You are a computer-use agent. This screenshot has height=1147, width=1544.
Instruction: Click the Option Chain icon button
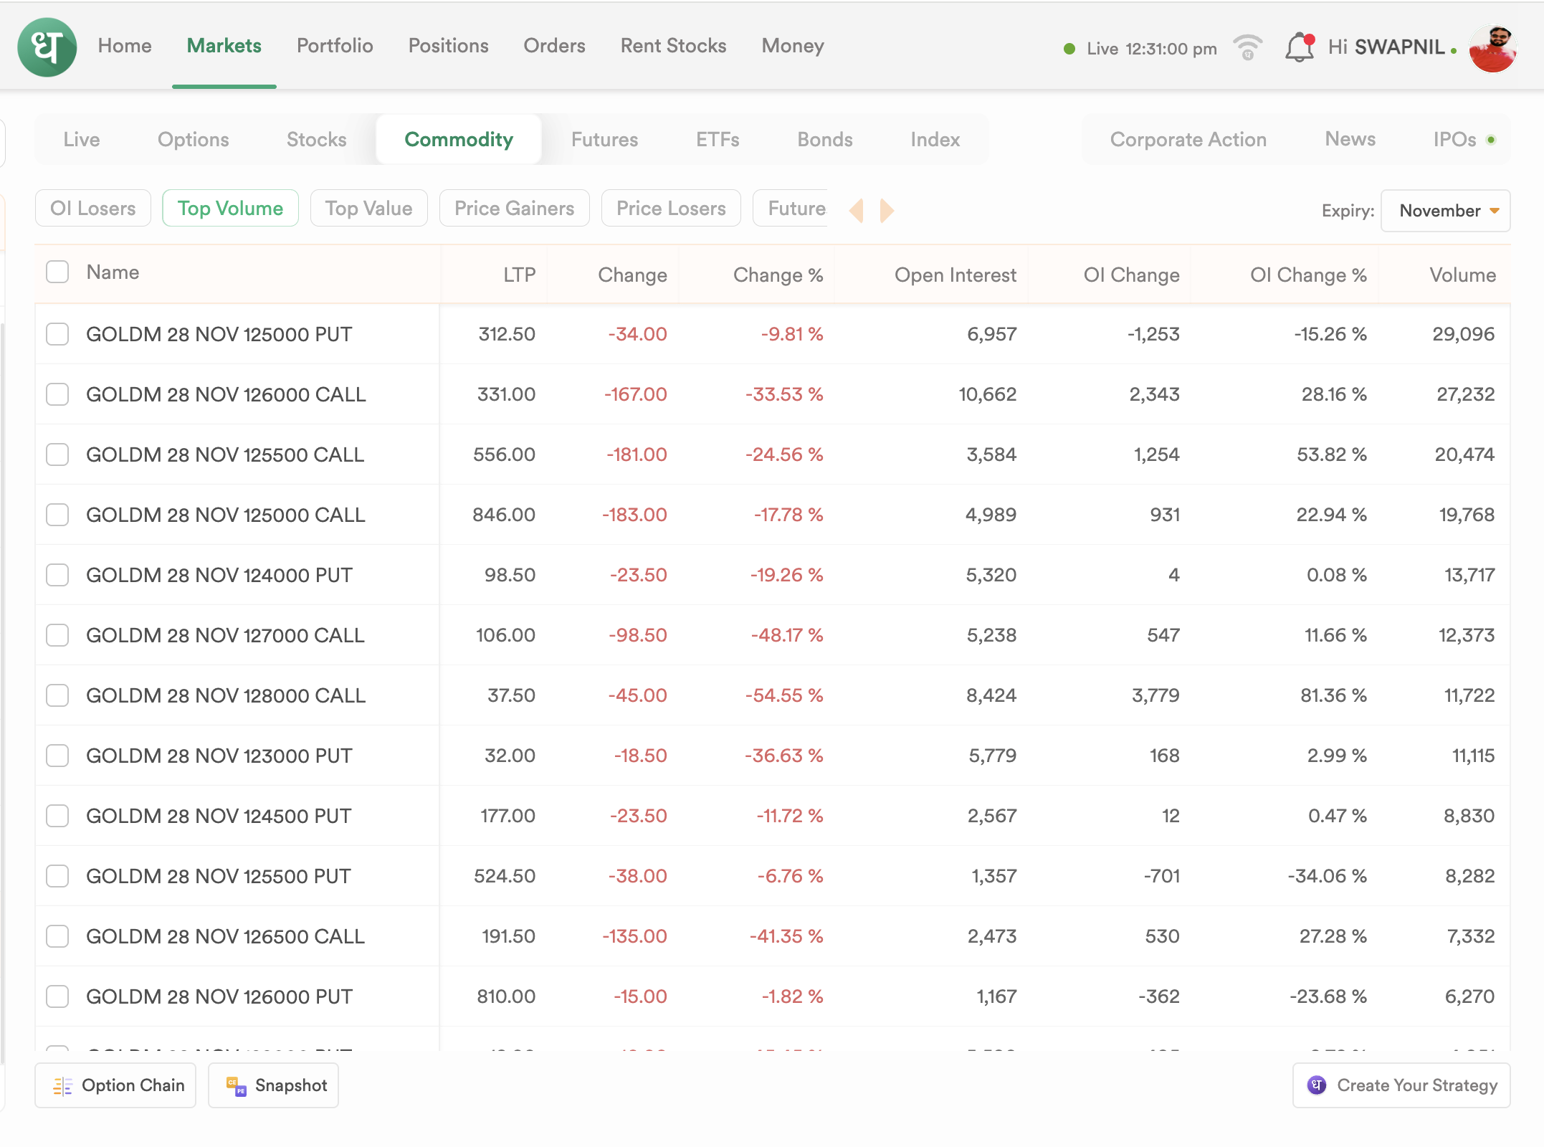tap(62, 1086)
